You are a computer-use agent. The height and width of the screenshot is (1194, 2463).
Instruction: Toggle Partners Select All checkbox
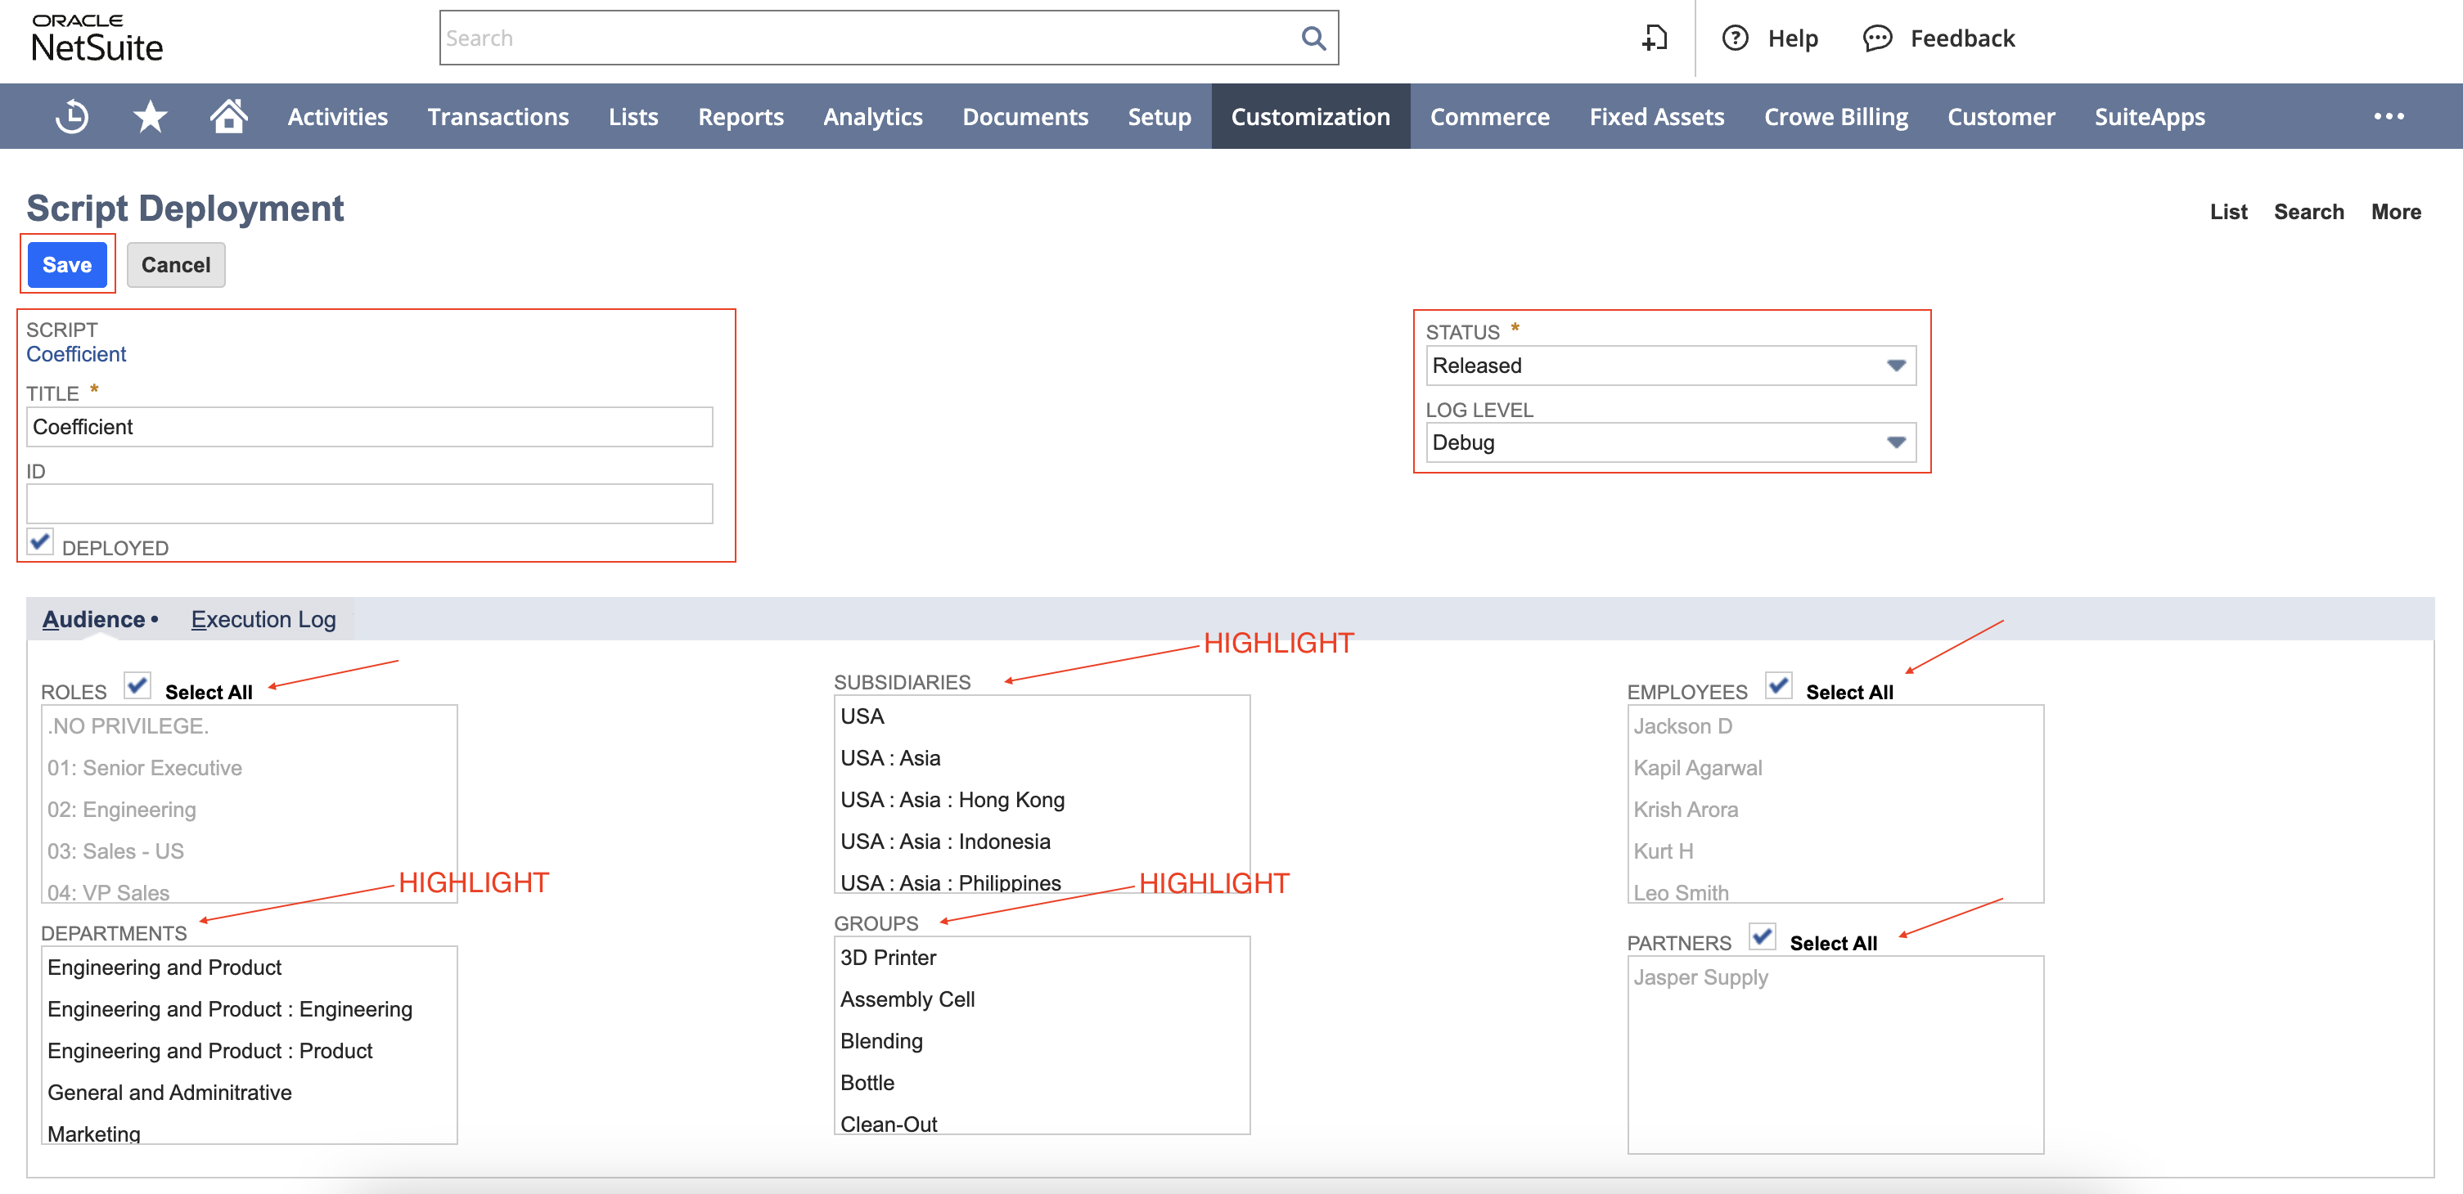pyautogui.click(x=1763, y=936)
